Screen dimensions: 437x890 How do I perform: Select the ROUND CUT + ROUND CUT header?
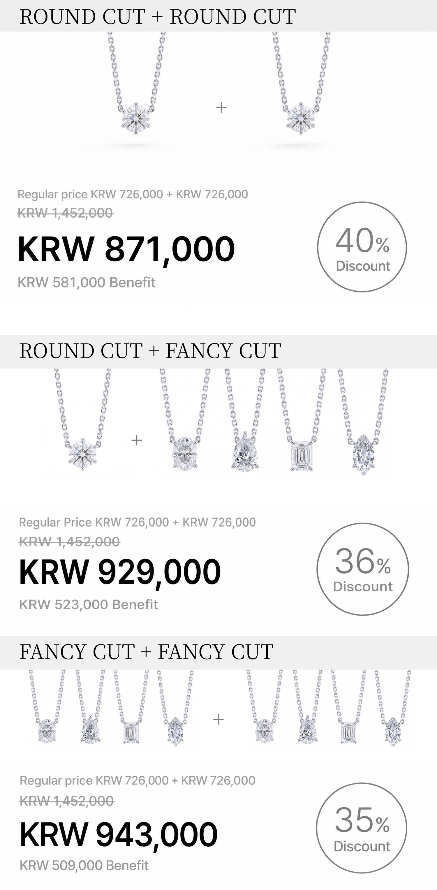158,16
